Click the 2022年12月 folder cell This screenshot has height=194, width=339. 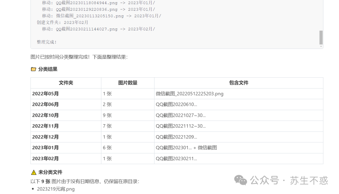(x=66, y=137)
